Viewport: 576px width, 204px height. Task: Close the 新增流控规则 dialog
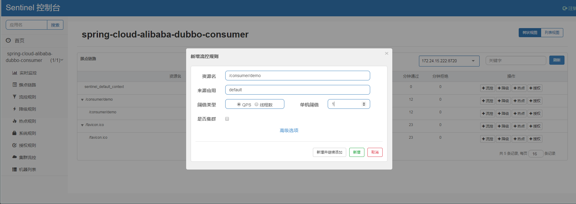pyautogui.click(x=387, y=53)
